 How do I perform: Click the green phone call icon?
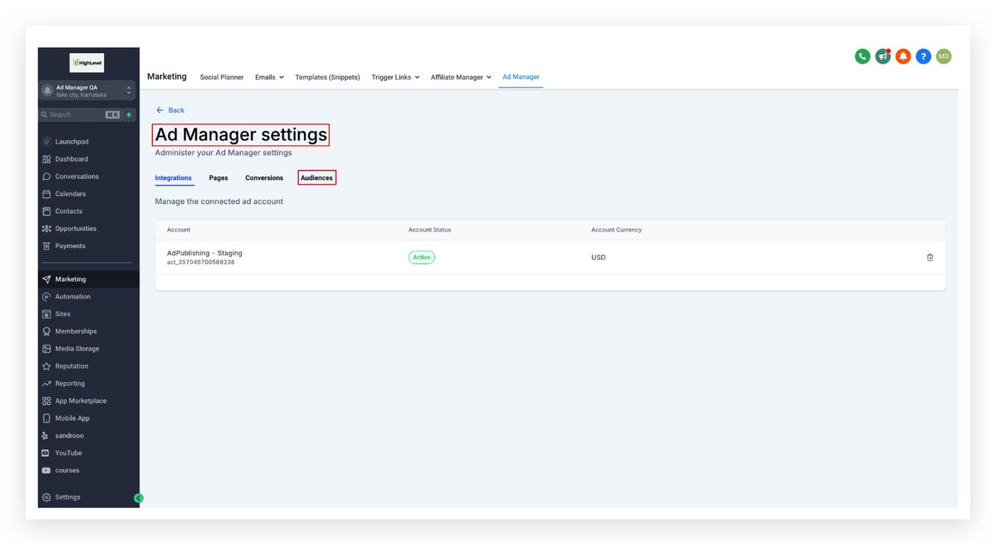(x=862, y=56)
